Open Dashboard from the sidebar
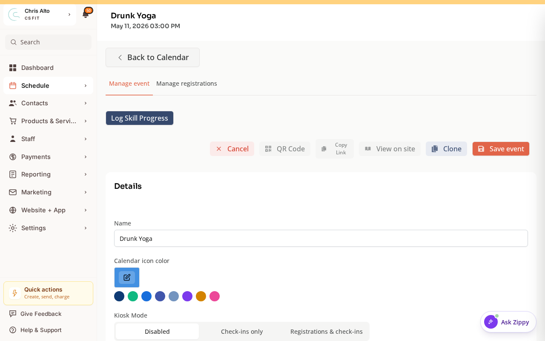Screen dimensions: 545x341 [48, 68]
